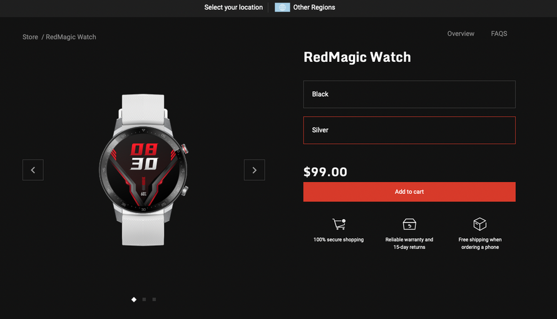This screenshot has height=319, width=557.
Task: Click the globe flag icon for regions
Action: point(282,7)
